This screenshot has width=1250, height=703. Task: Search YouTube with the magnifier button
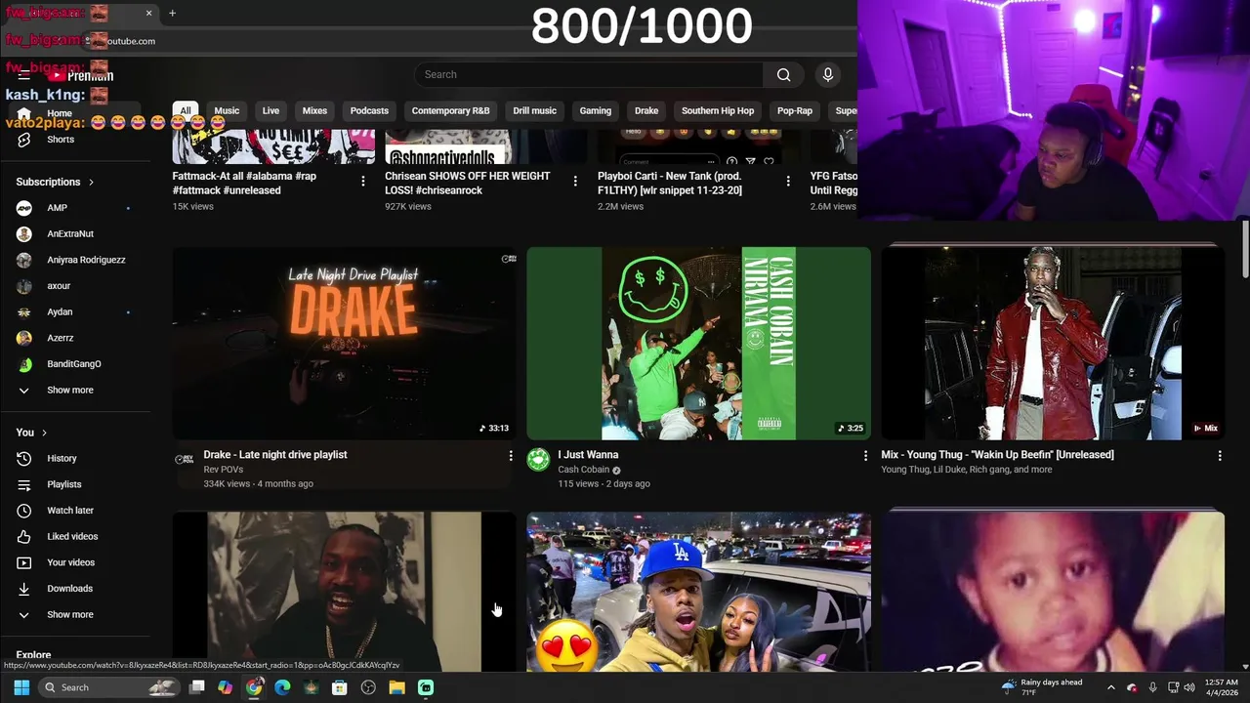[783, 75]
